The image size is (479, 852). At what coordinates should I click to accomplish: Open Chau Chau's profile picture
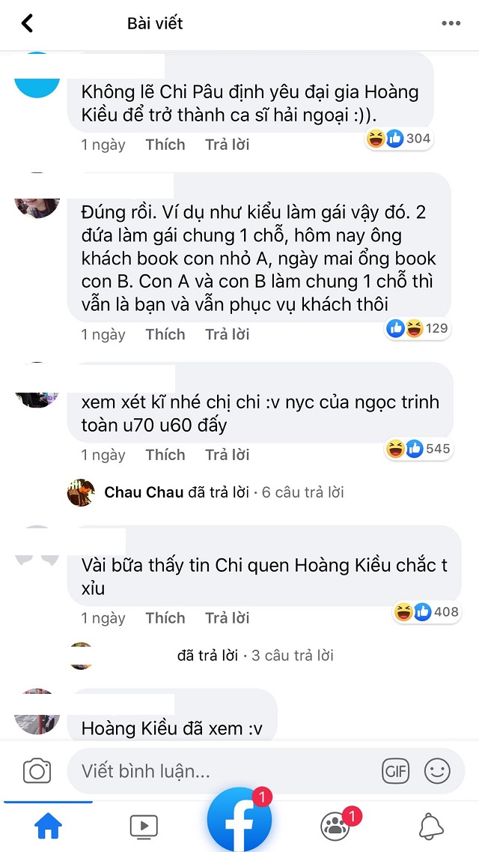[81, 492]
